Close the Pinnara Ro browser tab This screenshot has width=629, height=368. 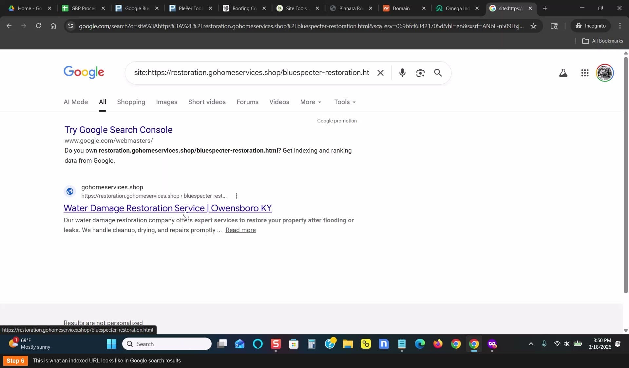coord(371,8)
